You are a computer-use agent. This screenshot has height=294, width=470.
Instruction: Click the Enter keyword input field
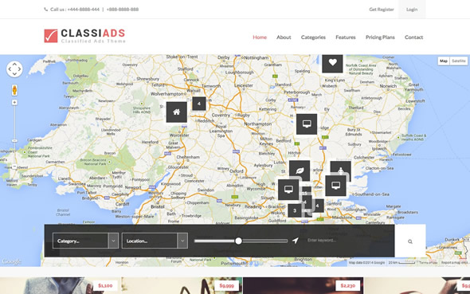click(x=347, y=241)
